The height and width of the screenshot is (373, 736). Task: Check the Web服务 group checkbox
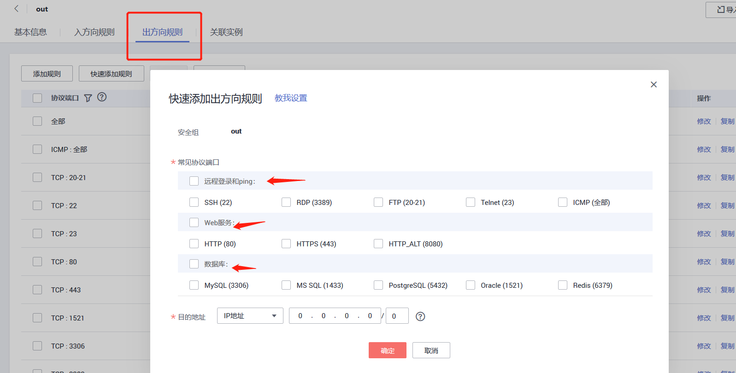tap(194, 222)
